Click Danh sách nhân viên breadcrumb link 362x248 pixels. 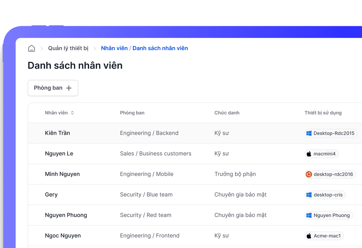pyautogui.click(x=160, y=48)
